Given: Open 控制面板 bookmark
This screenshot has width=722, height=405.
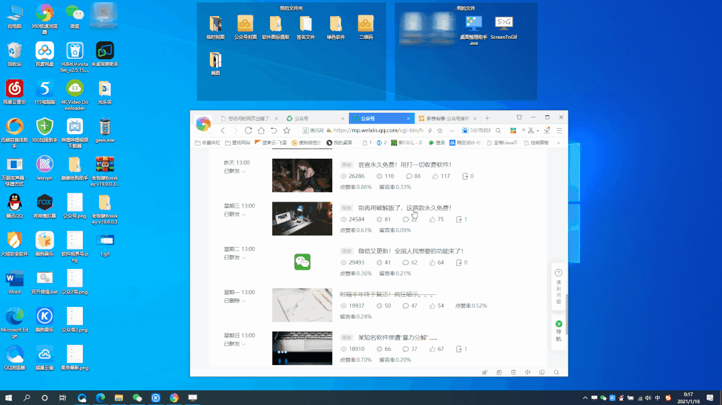Looking at the screenshot, I should (536, 143).
